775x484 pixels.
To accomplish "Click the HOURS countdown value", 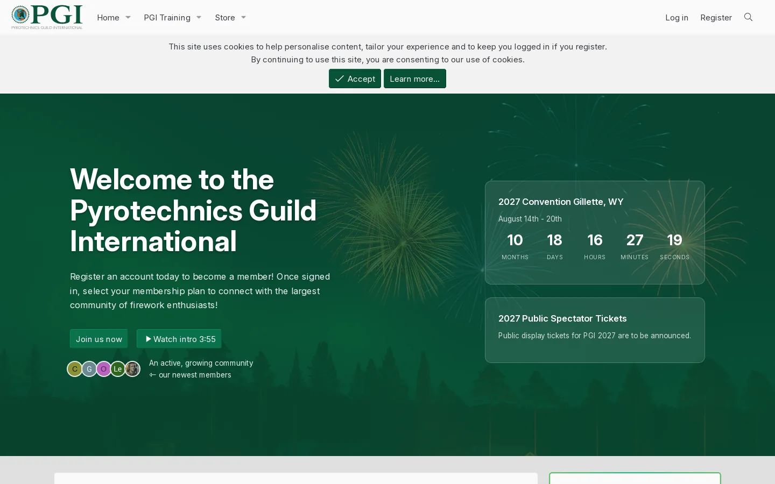I will [x=595, y=240].
